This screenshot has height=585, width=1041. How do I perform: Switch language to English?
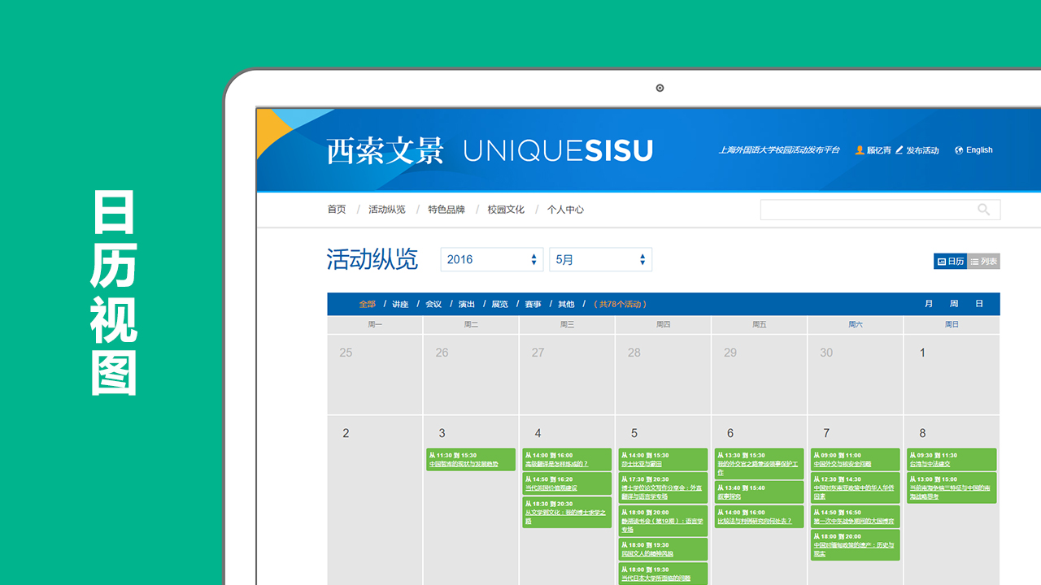coord(979,150)
